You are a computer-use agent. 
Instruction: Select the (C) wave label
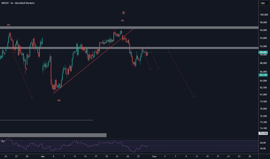pos(123,21)
